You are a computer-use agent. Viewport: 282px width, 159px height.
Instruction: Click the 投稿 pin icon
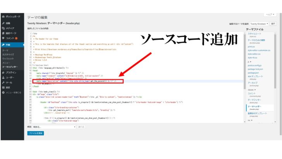[3, 23]
